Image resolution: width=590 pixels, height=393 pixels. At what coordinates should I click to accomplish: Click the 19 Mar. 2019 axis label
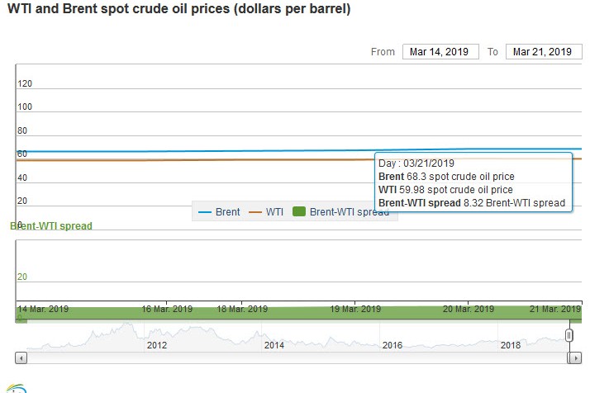pos(355,309)
